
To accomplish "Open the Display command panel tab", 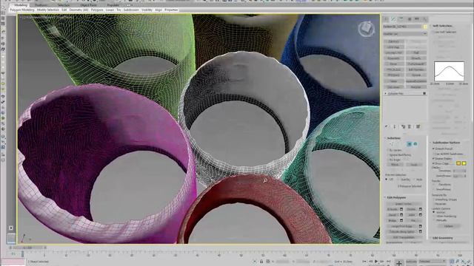I will click(x=417, y=19).
